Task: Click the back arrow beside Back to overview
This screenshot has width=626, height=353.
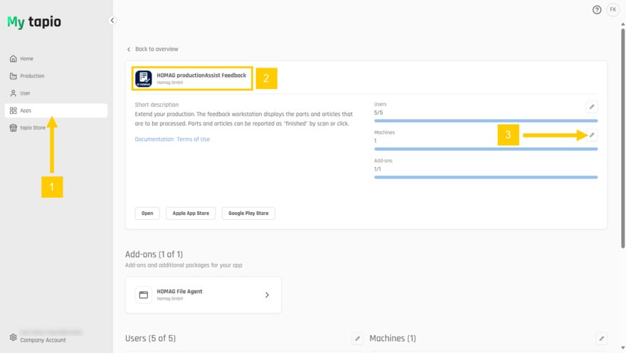Action: (x=129, y=49)
